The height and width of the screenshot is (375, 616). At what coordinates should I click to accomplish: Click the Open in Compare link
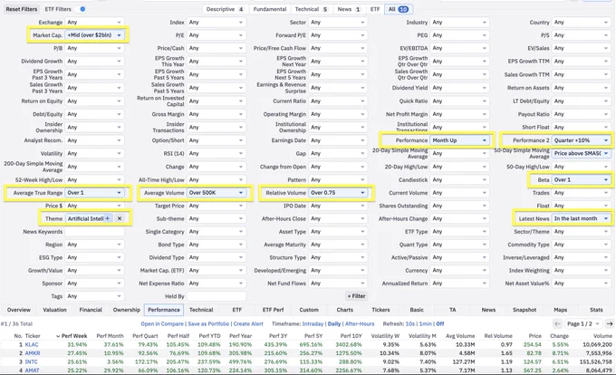[x=162, y=324]
